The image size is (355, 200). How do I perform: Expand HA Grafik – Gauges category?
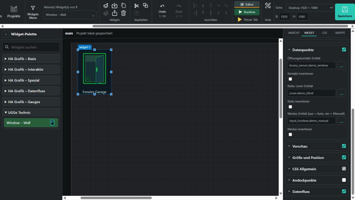point(31,102)
